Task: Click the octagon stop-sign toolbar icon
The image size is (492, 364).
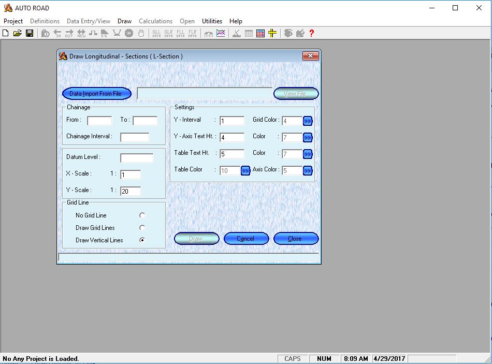Action: click(x=129, y=33)
